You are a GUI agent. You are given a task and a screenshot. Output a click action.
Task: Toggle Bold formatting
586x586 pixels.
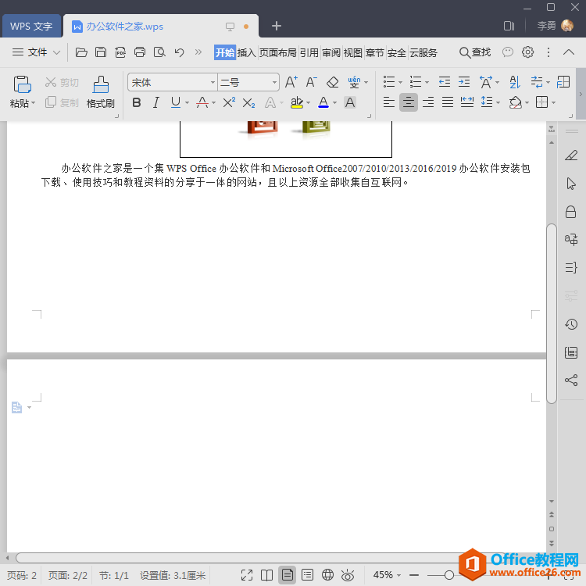point(137,102)
